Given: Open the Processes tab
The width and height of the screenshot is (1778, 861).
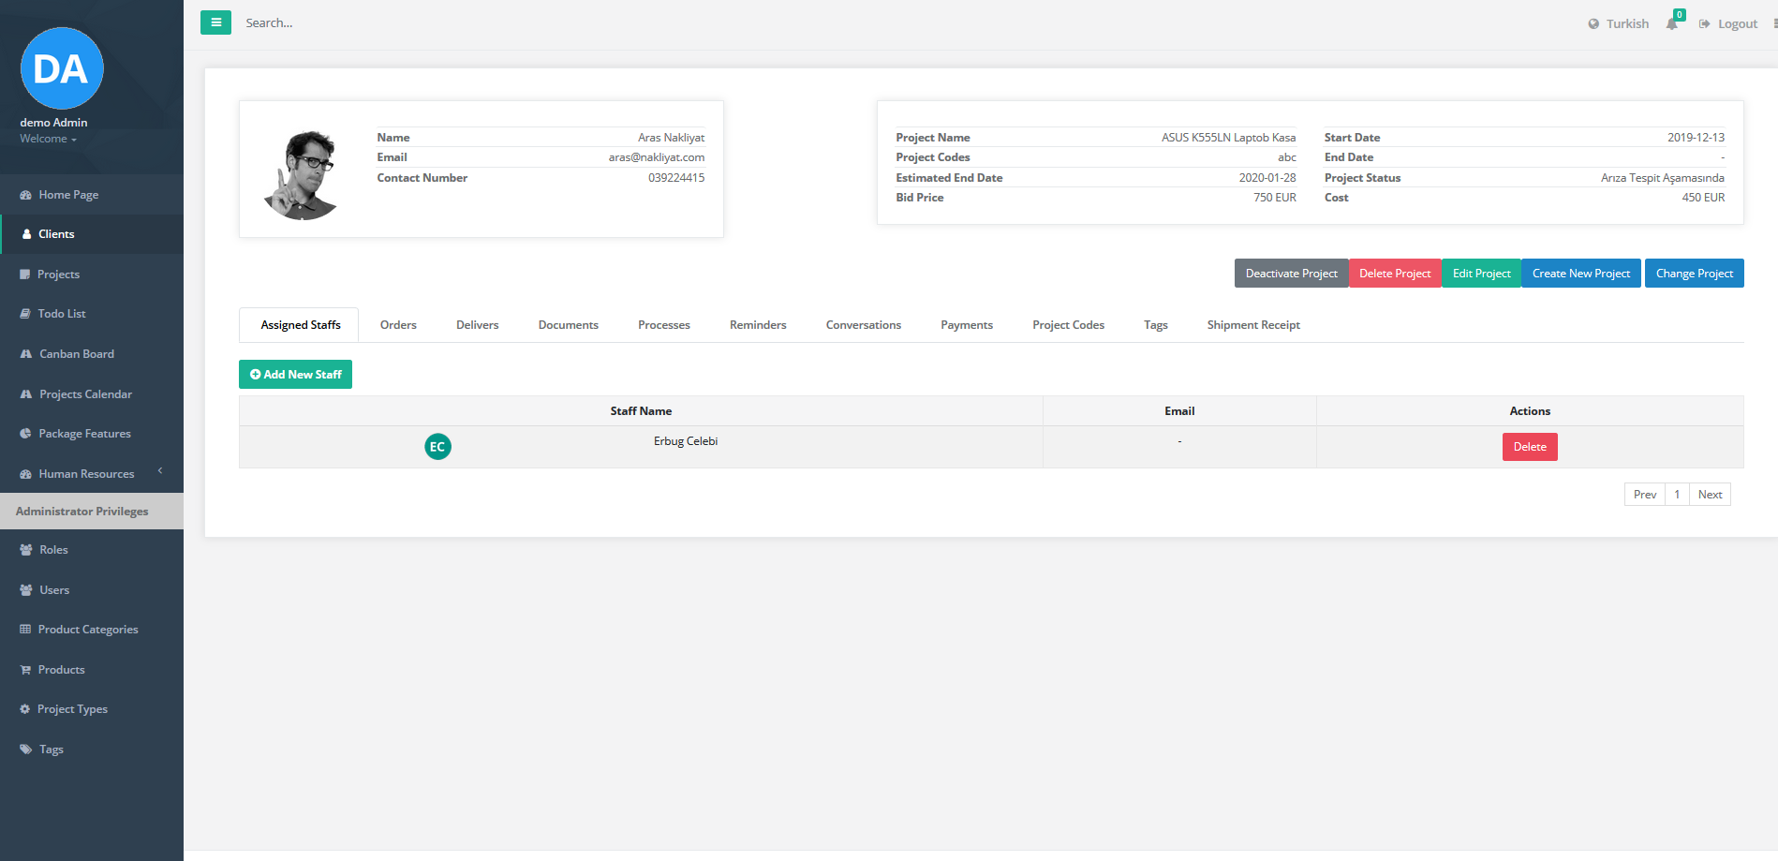Looking at the screenshot, I should (x=664, y=325).
